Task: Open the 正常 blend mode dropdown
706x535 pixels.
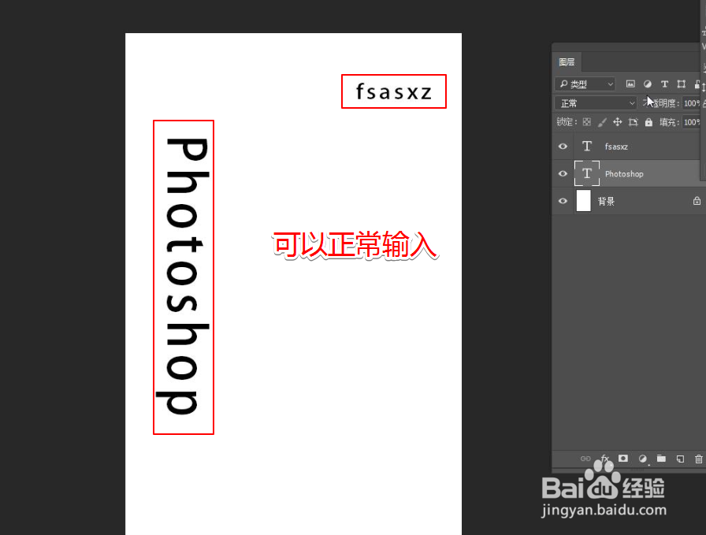Action: pos(596,103)
